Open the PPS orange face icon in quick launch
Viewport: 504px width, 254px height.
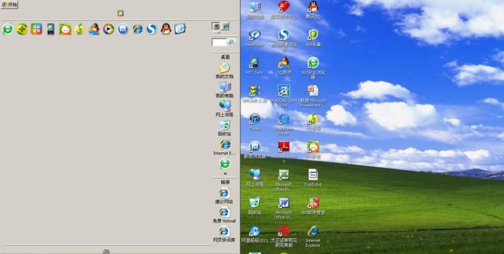65,29
